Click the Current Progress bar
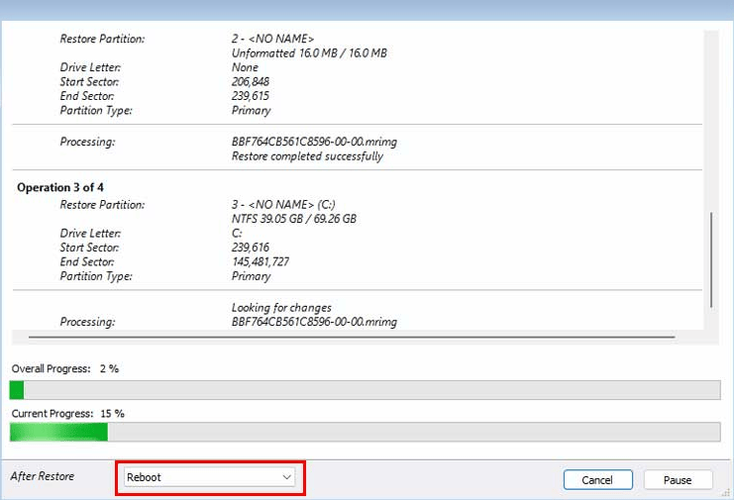The image size is (734, 500). pos(365,433)
